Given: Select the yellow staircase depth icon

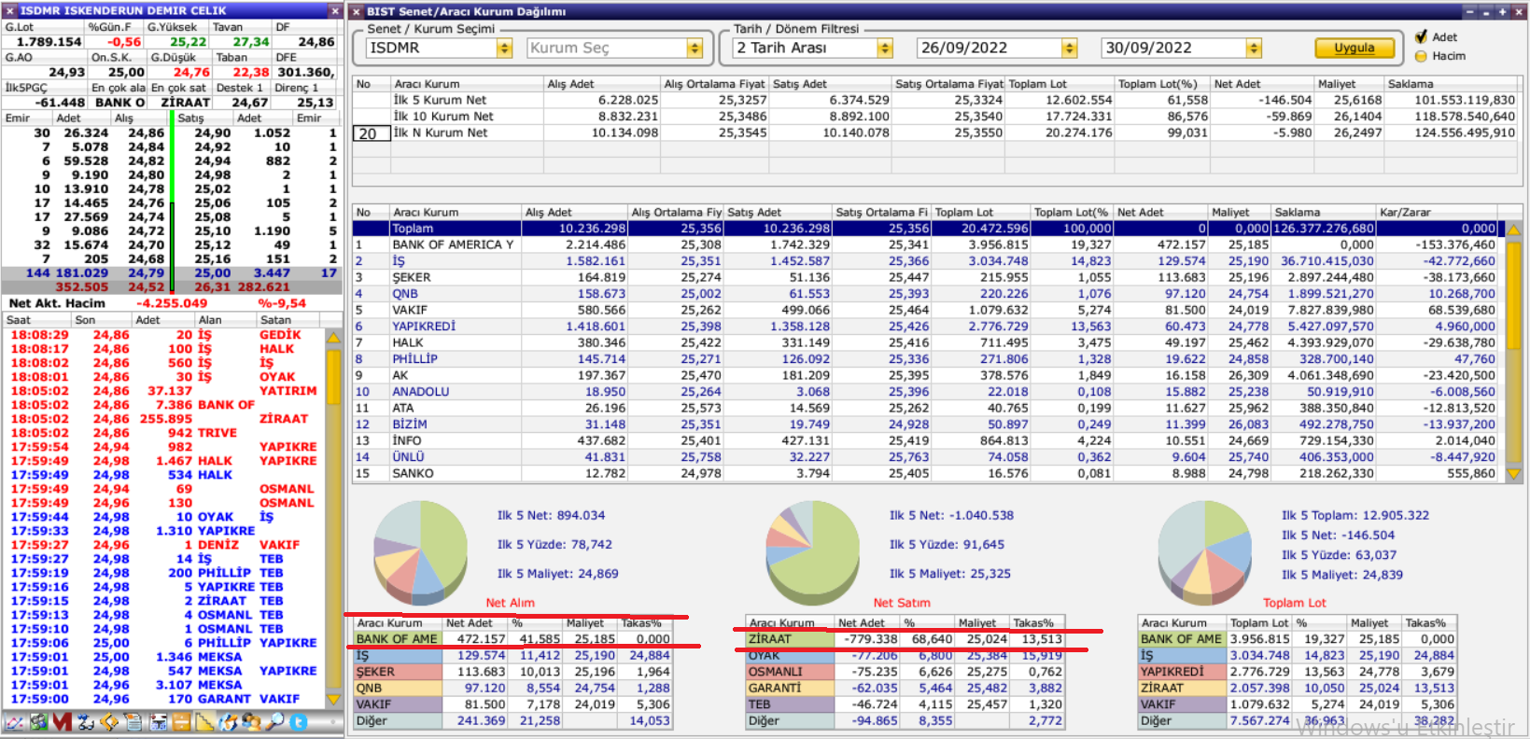Looking at the screenshot, I should click(204, 721).
